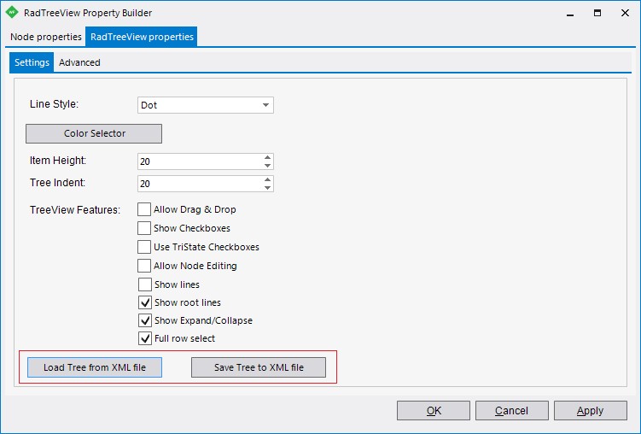The width and height of the screenshot is (641, 434).
Task: Decrease the Item Height value
Action: click(267, 166)
